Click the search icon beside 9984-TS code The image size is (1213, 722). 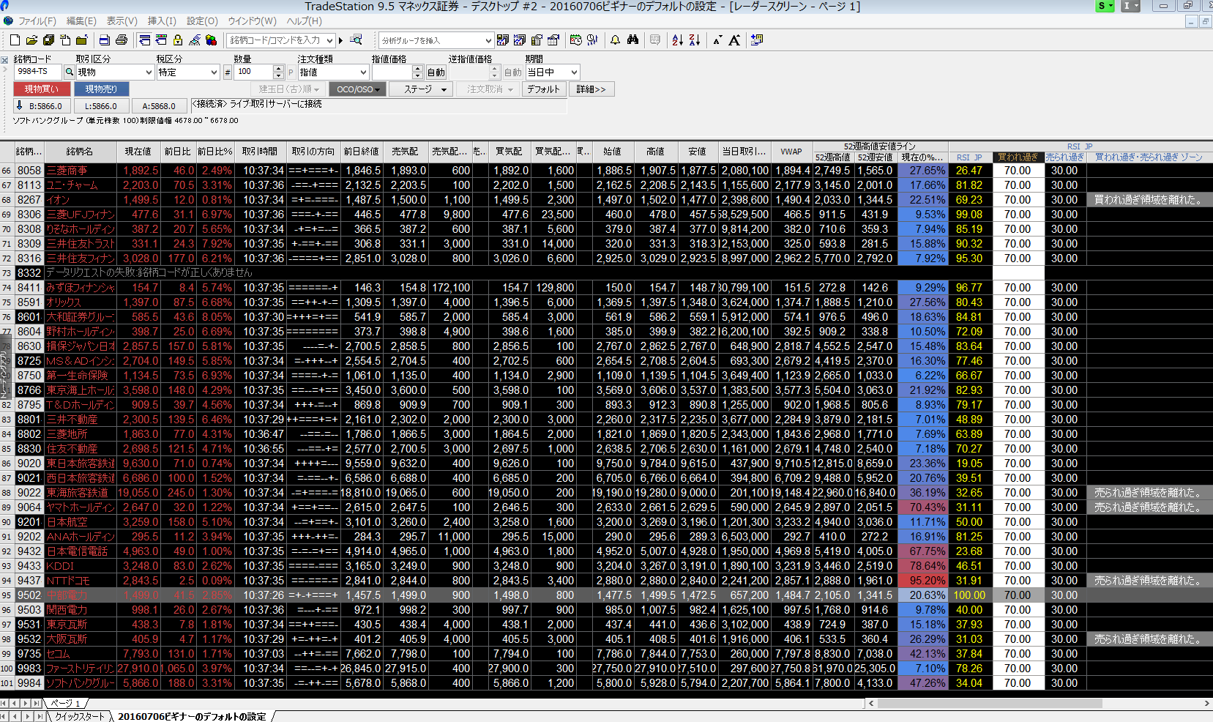coord(70,72)
